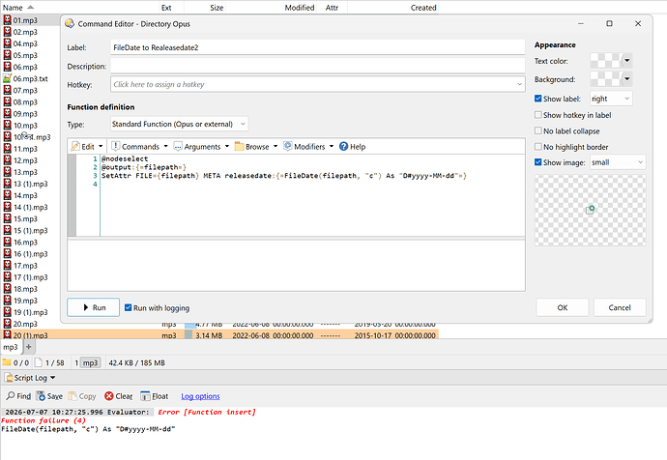Click the Help icon in editor toolbar
Viewport: 667px width, 460px height.
(344, 147)
